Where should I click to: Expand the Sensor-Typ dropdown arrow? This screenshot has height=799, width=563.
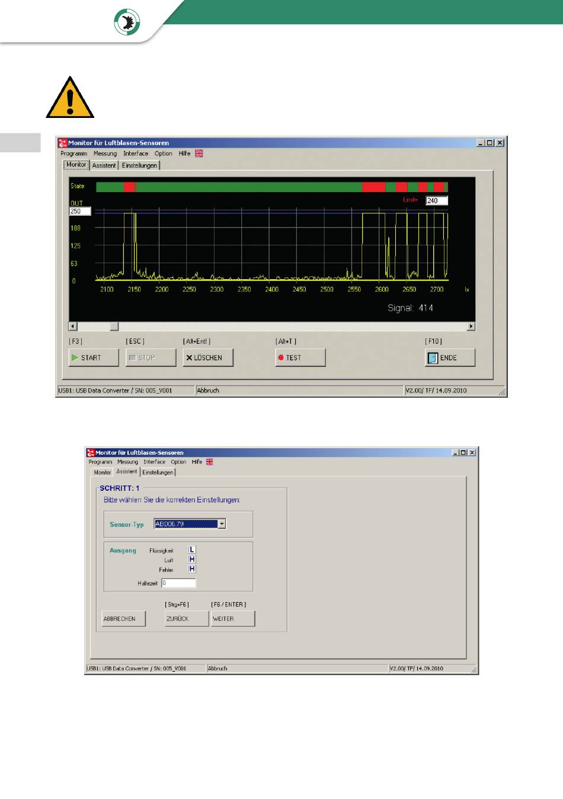222,524
